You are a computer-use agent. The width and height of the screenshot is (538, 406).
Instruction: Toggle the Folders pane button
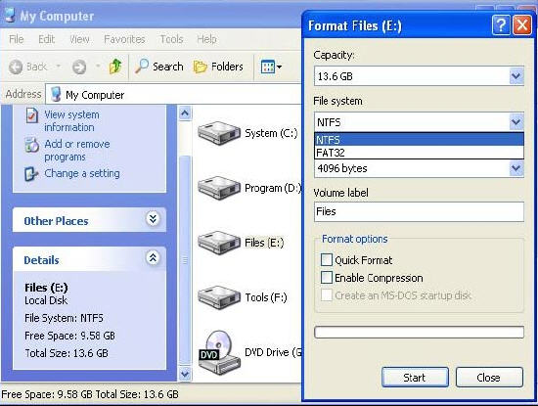pyautogui.click(x=218, y=67)
